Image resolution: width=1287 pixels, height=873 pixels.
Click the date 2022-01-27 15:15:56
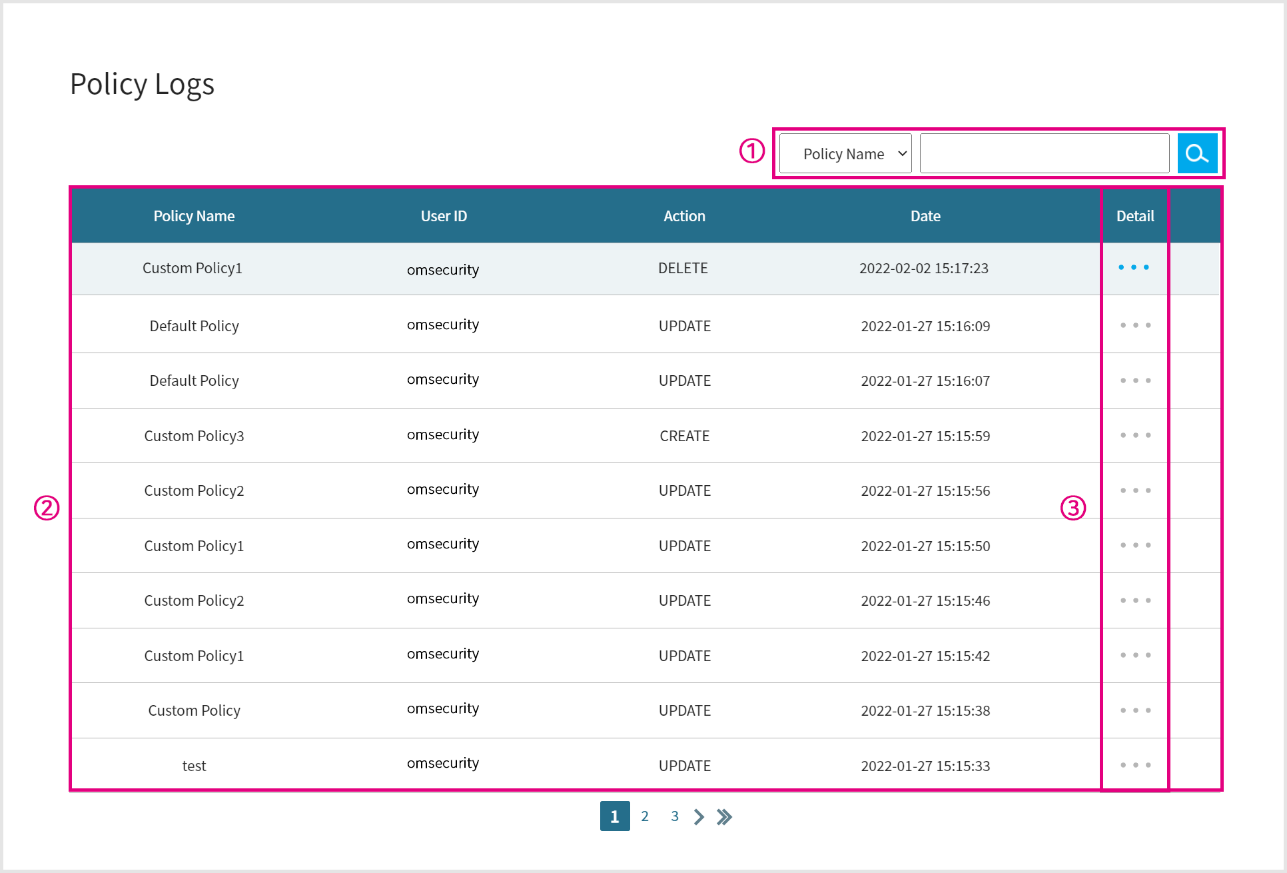pos(925,490)
